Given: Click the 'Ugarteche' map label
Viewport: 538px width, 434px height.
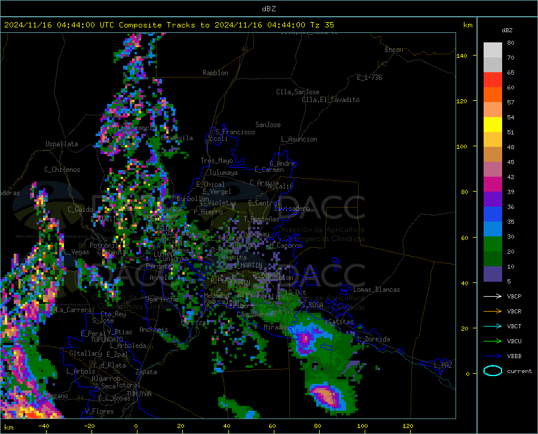Looking at the screenshot, I should pos(161,299).
